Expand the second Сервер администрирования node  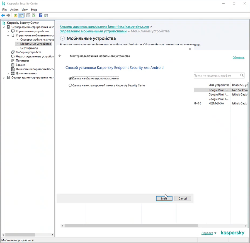pos(4,78)
